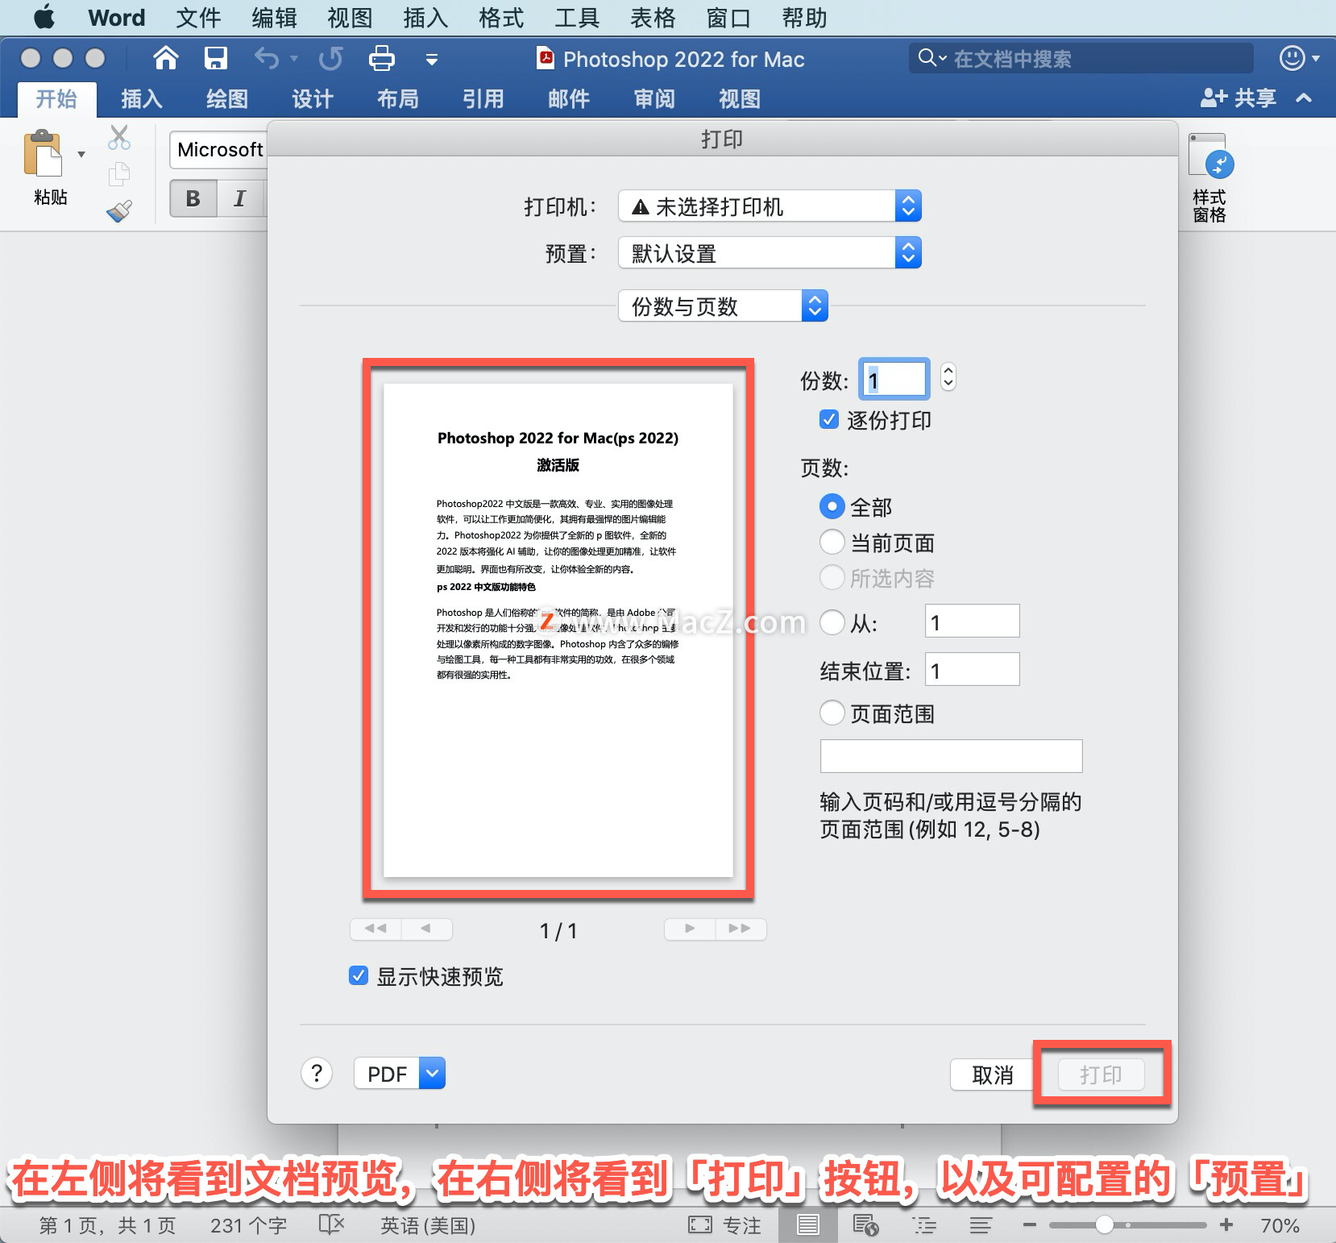Click the 共享 share button
Image resolution: width=1336 pixels, height=1243 pixels.
click(1238, 98)
